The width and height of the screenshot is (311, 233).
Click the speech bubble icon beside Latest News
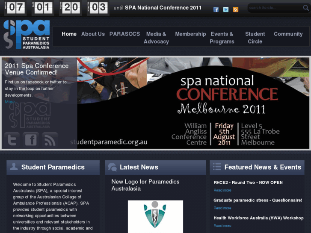[x=113, y=167]
